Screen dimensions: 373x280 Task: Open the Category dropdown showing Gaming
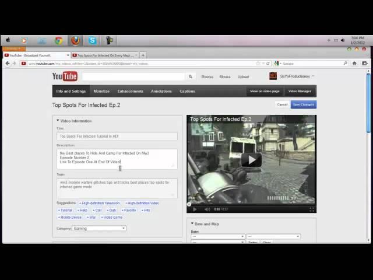pyautogui.click(x=99, y=228)
